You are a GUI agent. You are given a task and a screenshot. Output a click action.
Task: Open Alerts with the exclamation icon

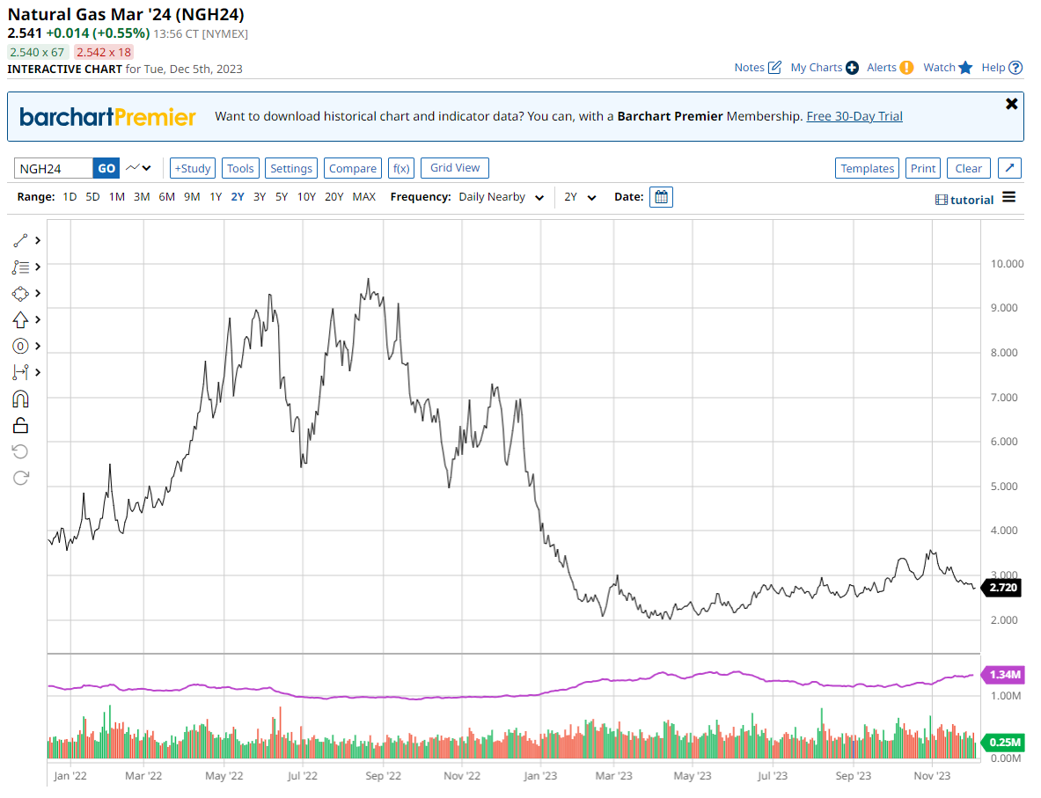906,68
